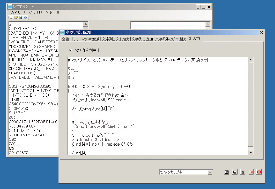Click the new file toolbar icon
Screen dimensions: 275x189
11,17
